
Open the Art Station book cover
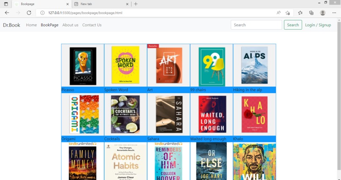169,65
